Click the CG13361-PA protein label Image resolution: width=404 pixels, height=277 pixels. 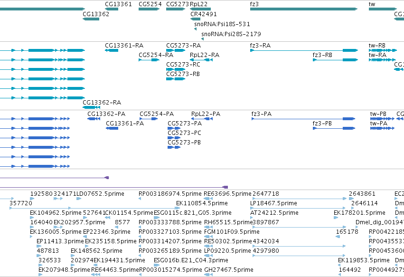[125, 124]
